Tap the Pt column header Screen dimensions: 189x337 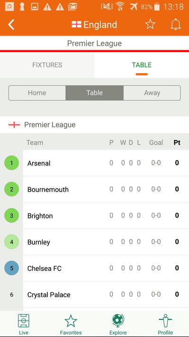pyautogui.click(x=177, y=142)
